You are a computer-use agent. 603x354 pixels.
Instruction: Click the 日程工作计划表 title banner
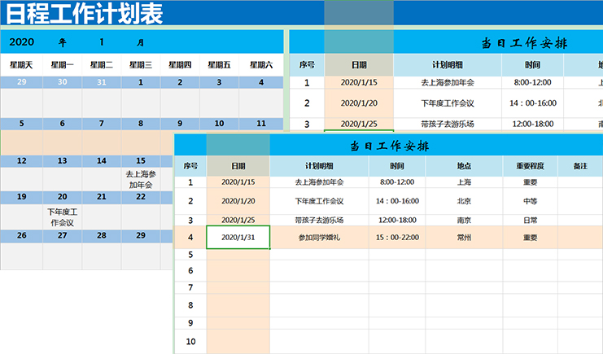coord(85,14)
